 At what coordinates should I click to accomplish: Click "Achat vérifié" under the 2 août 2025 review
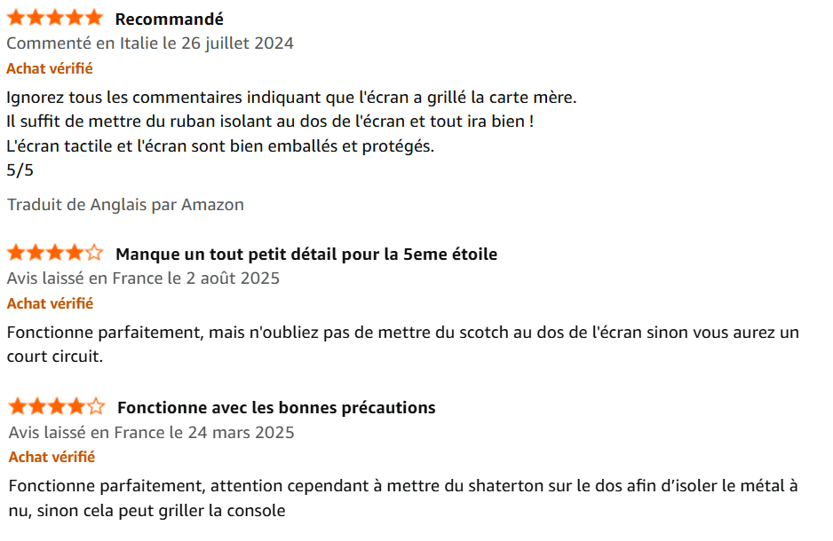[x=50, y=303]
